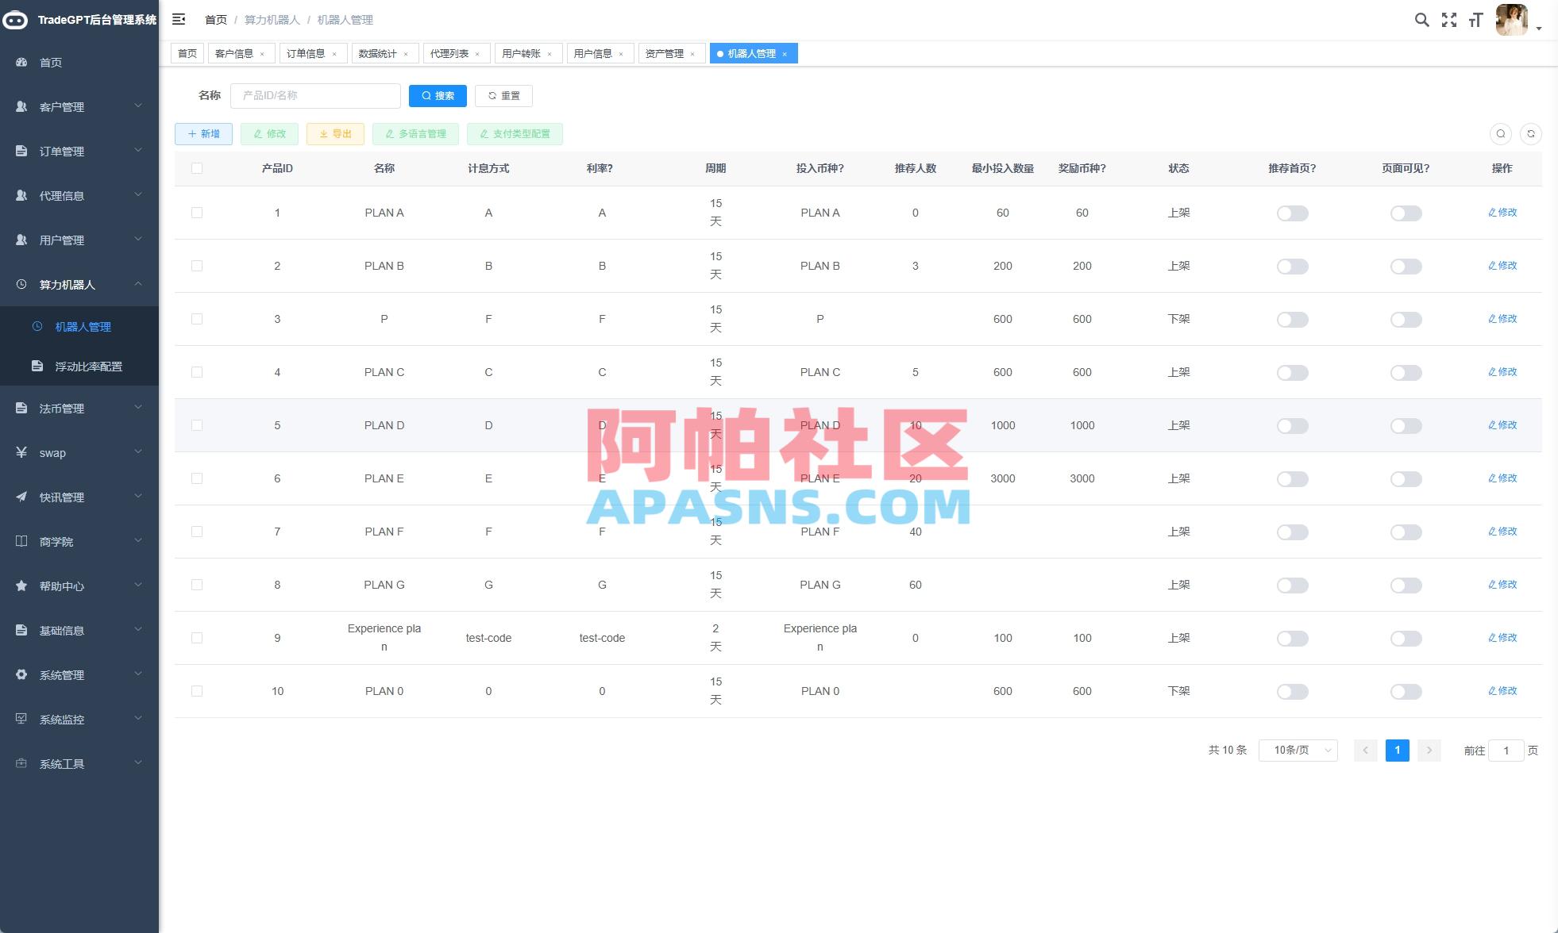Enable 页面可见 switch for PLAN D
Viewport: 1558px width, 933px height.
click(x=1406, y=425)
